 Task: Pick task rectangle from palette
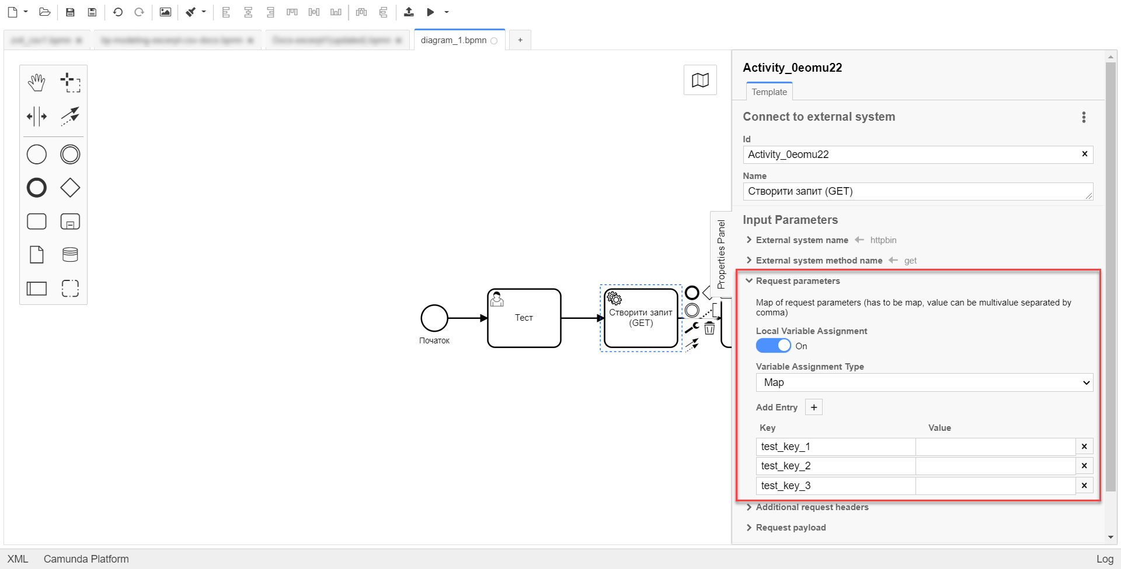point(37,222)
